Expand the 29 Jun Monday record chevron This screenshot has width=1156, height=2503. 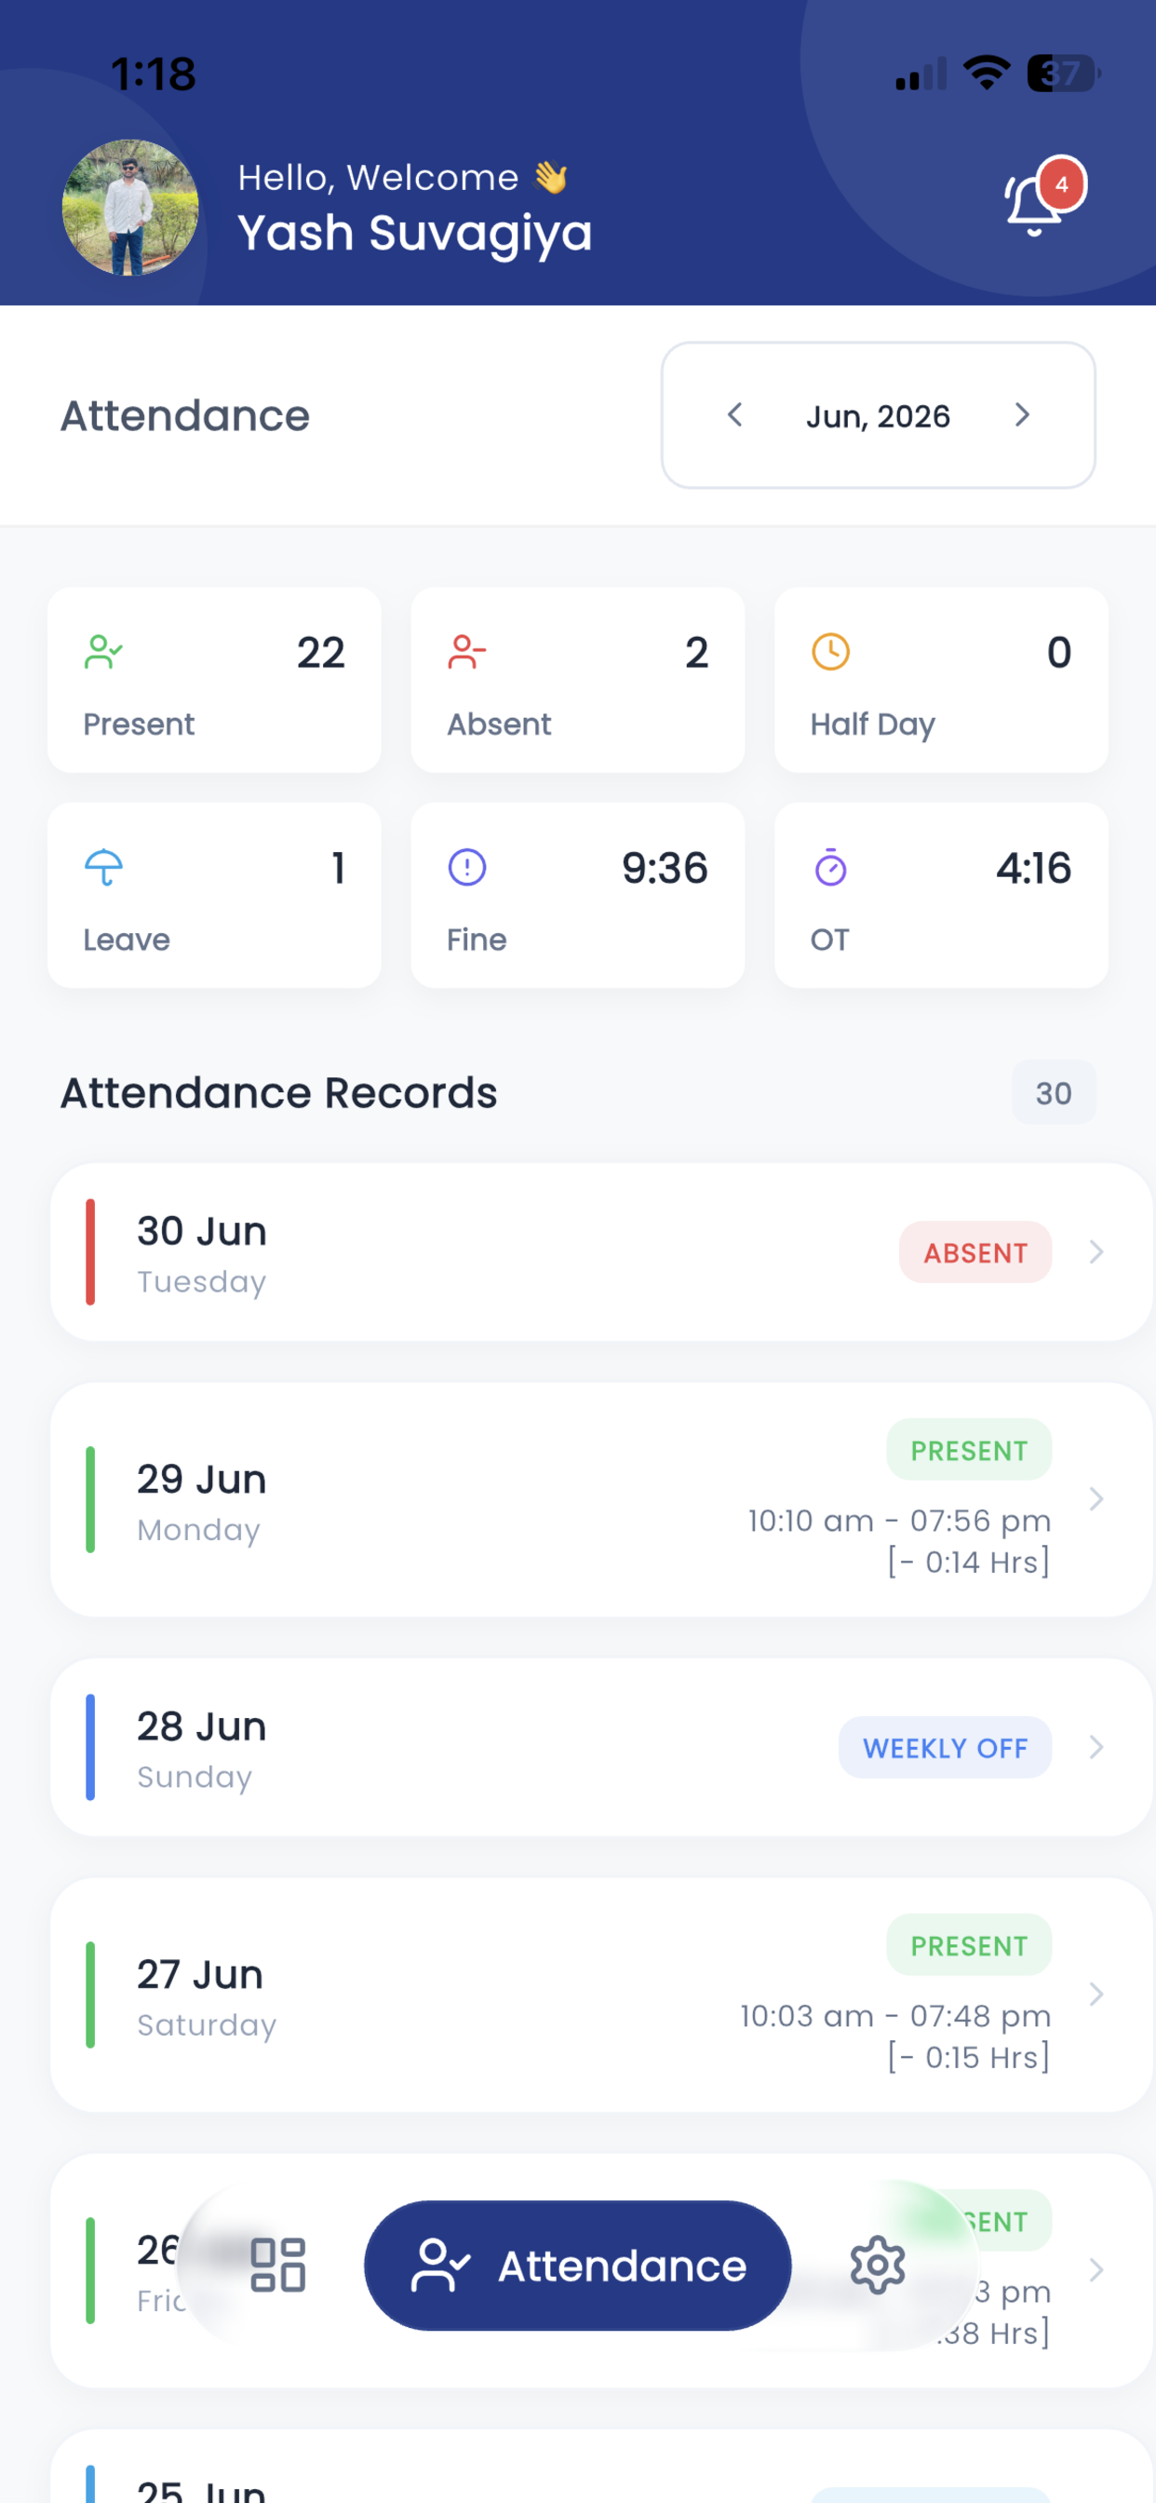pos(1096,1499)
